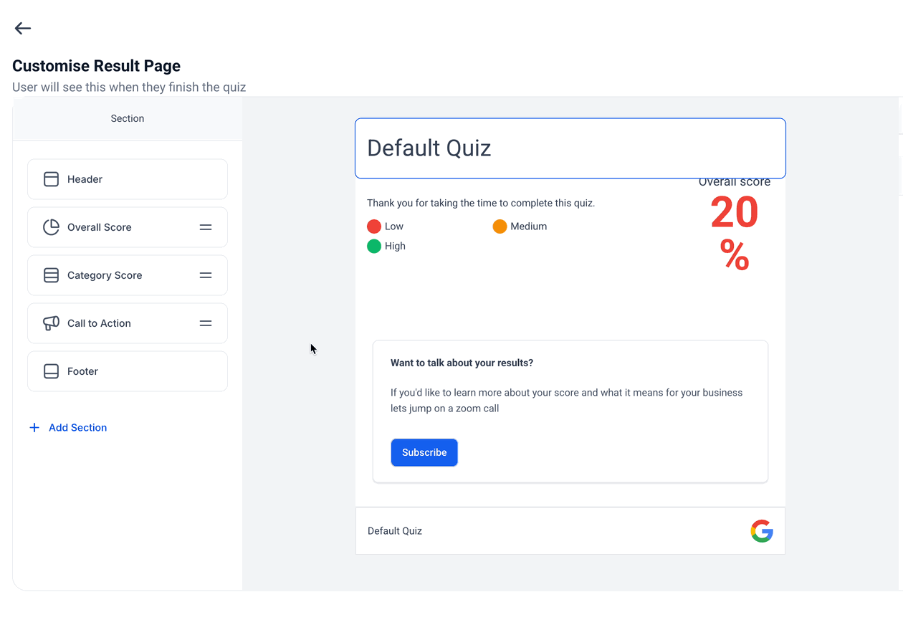Click the Call to Action megaphone icon
This screenshot has height=635, width=903.
(51, 323)
